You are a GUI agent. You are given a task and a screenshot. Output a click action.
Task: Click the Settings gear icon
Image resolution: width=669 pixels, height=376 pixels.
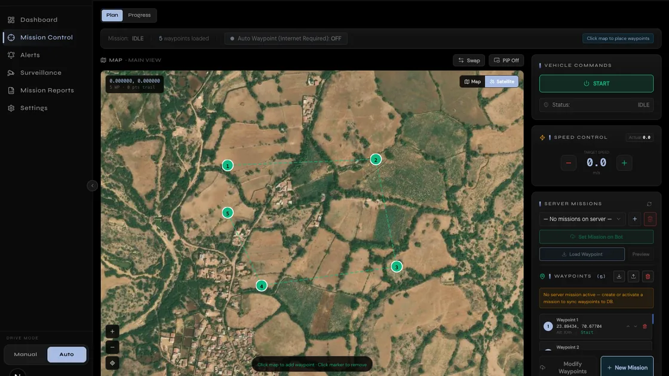coord(11,108)
